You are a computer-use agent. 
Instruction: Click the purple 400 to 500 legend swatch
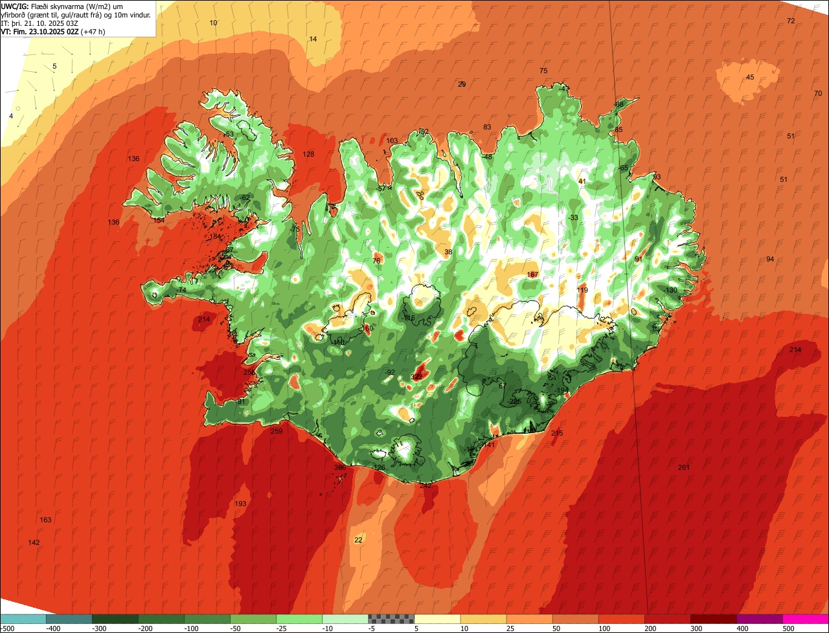tap(759, 619)
